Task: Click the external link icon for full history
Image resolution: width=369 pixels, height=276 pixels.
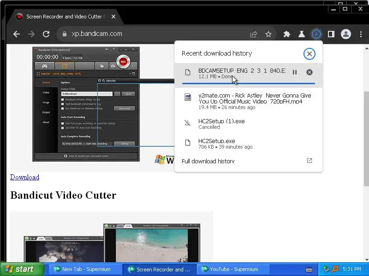Action: [309, 161]
